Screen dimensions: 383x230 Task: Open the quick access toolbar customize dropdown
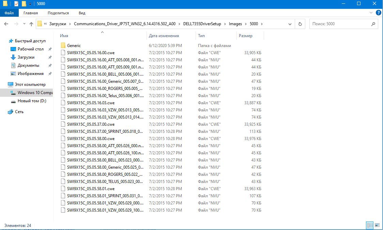point(30,4)
